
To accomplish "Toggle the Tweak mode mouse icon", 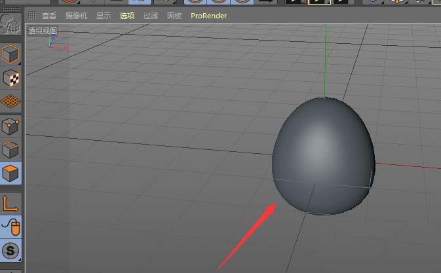I will pyautogui.click(x=10, y=227).
